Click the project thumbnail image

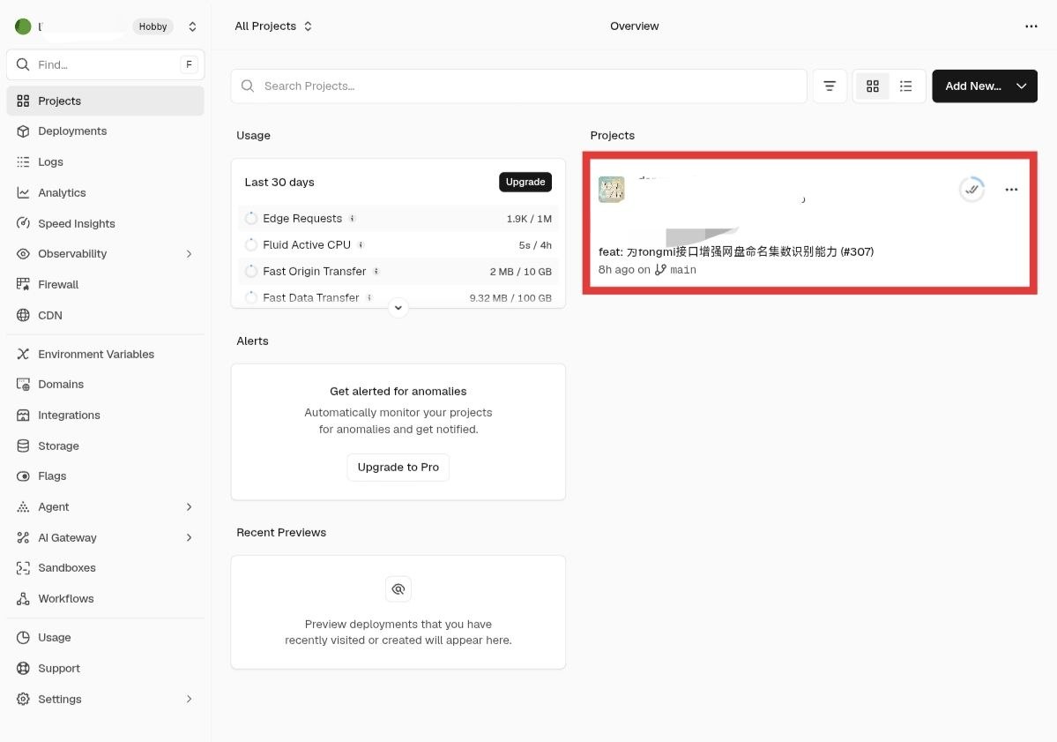point(612,190)
